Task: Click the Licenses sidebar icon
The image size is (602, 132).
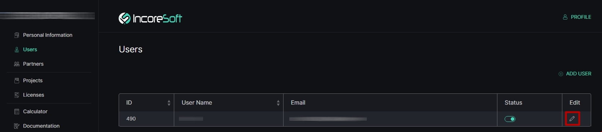Action: tap(17, 95)
